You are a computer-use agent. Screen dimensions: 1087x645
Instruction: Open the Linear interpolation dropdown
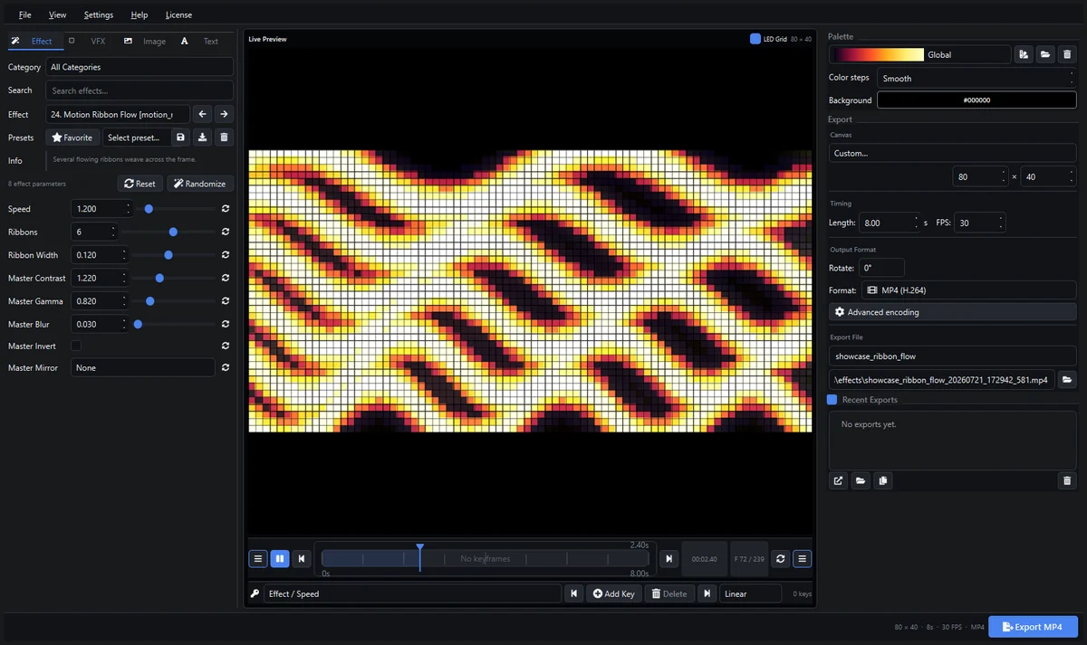[x=751, y=593]
